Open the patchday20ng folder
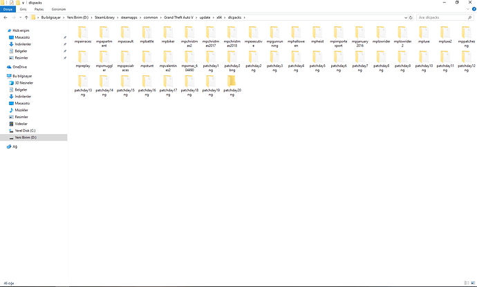477x287 pixels. [232, 86]
